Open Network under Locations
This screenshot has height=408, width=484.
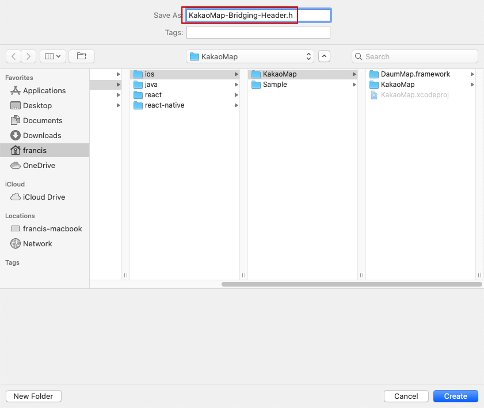pos(44,243)
